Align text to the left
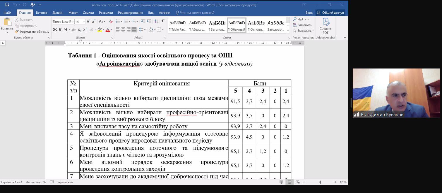 [118, 29]
